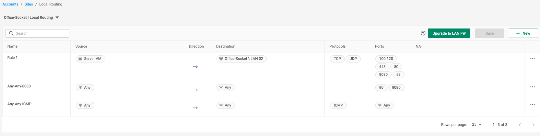Select the TCP protocol chip in Rule 1
The width and height of the screenshot is (540, 136).
click(x=337, y=59)
